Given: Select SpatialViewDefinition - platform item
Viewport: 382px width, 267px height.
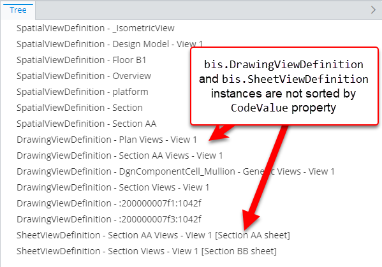Looking at the screenshot, I should 82,92.
